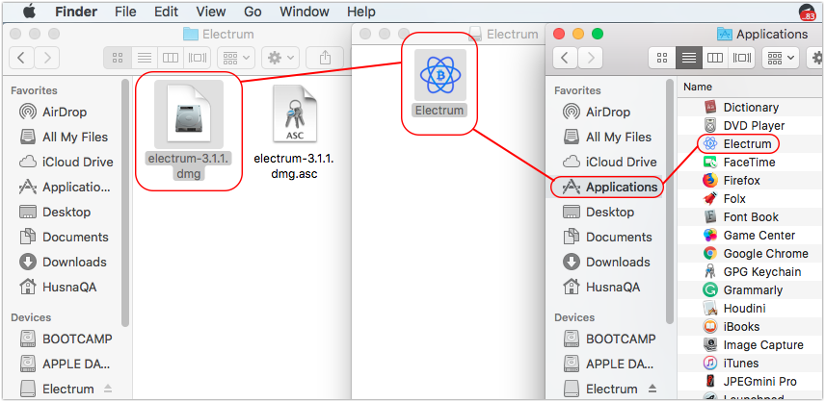Viewport: 825px width, 402px height.
Task: Go back in the Applications window
Action: point(565,57)
